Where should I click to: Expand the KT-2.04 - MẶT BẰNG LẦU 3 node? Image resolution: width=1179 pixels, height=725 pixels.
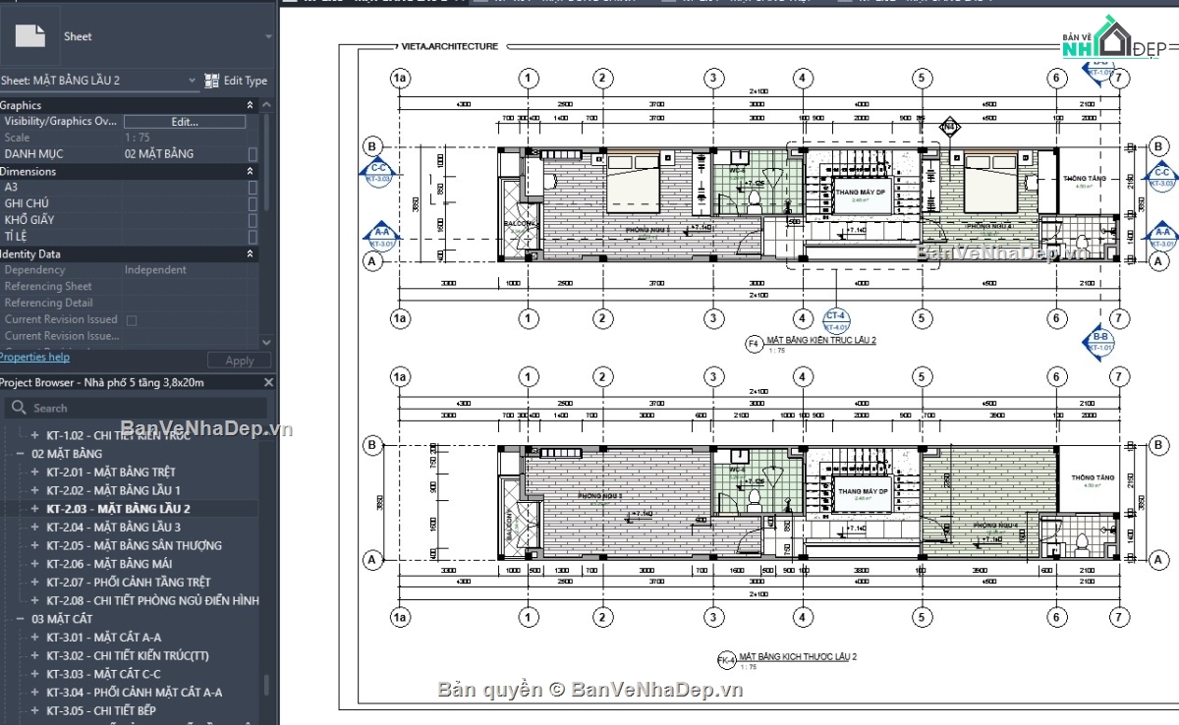[x=35, y=528]
